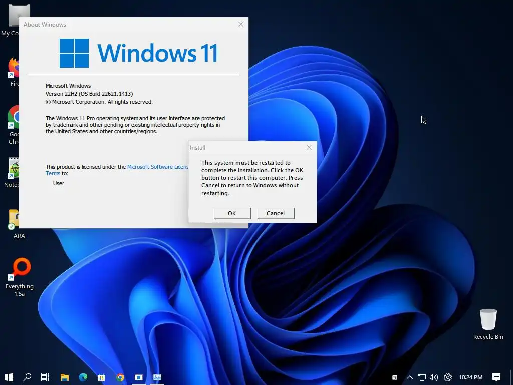Open the volume control in tray
The height and width of the screenshot is (385, 513).
pos(434,377)
